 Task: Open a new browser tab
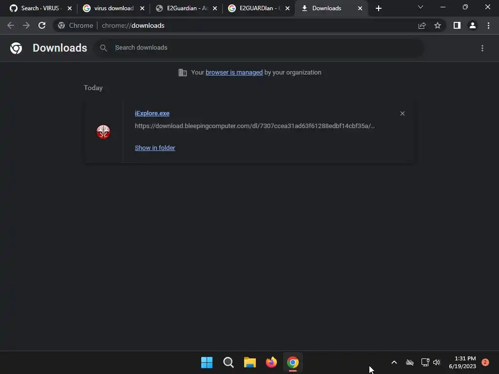point(378,8)
